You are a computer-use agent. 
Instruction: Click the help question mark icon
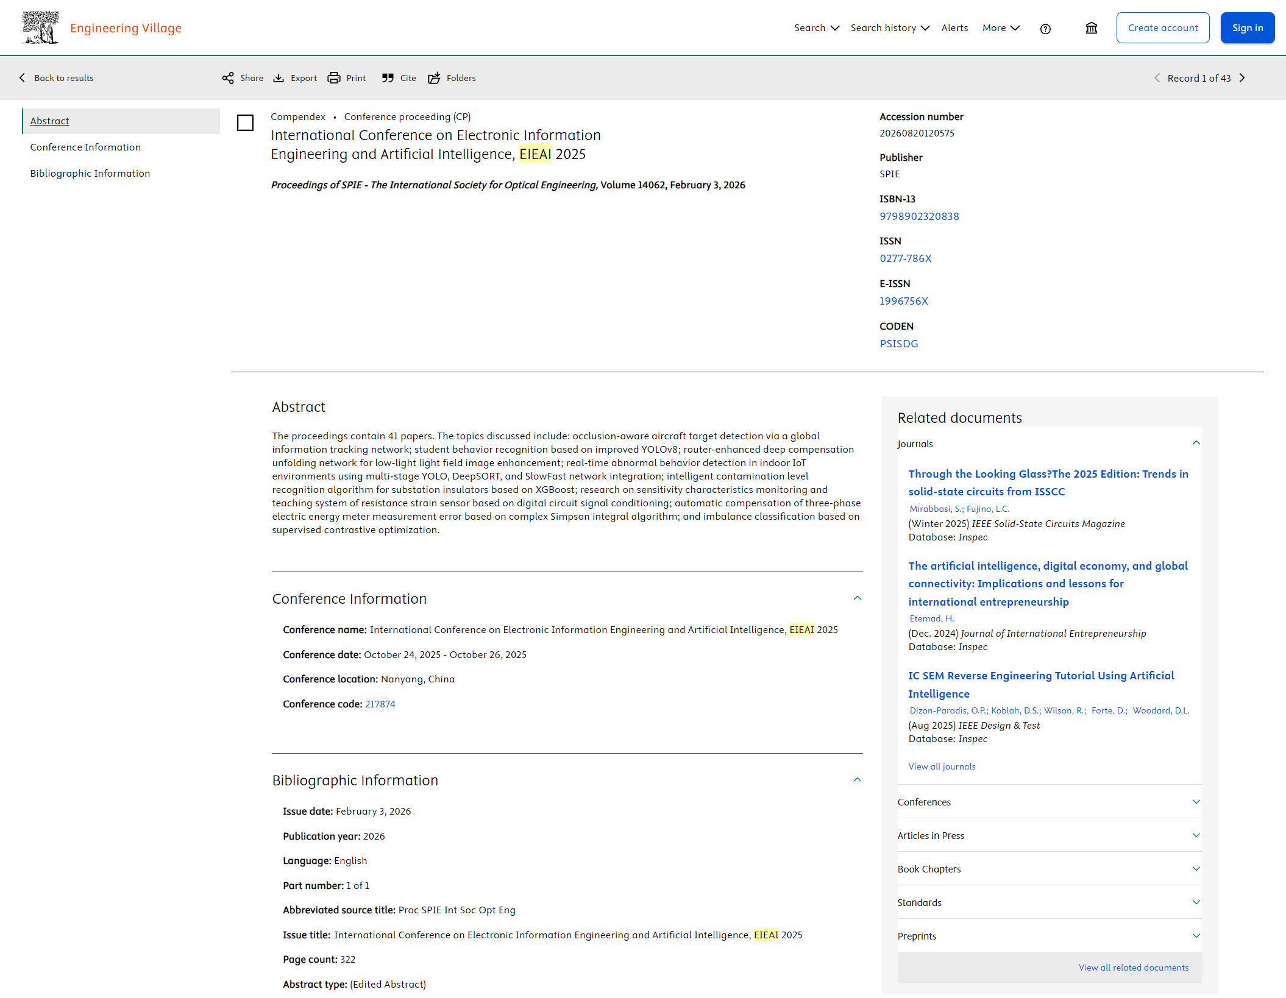[1045, 29]
